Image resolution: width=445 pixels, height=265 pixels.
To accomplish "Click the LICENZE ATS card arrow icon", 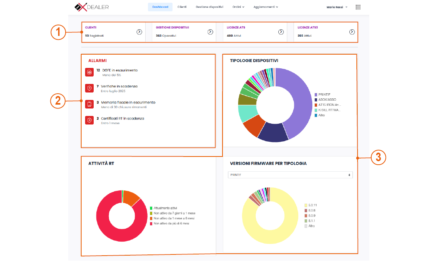I will click(x=281, y=32).
